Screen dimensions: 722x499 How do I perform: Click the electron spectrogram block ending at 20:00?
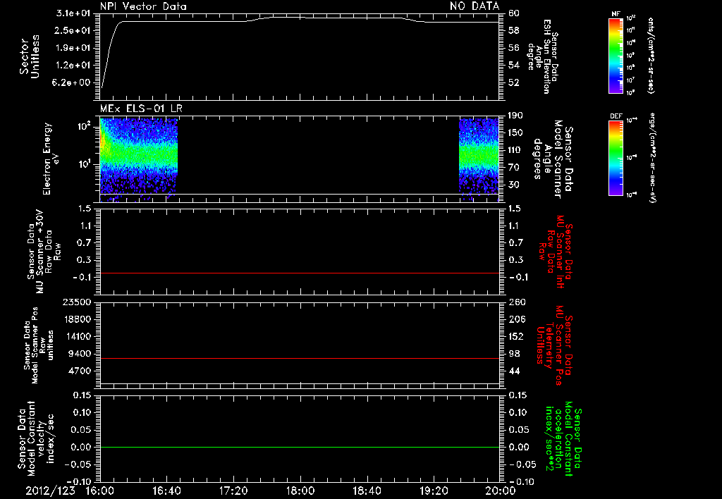[479, 159]
